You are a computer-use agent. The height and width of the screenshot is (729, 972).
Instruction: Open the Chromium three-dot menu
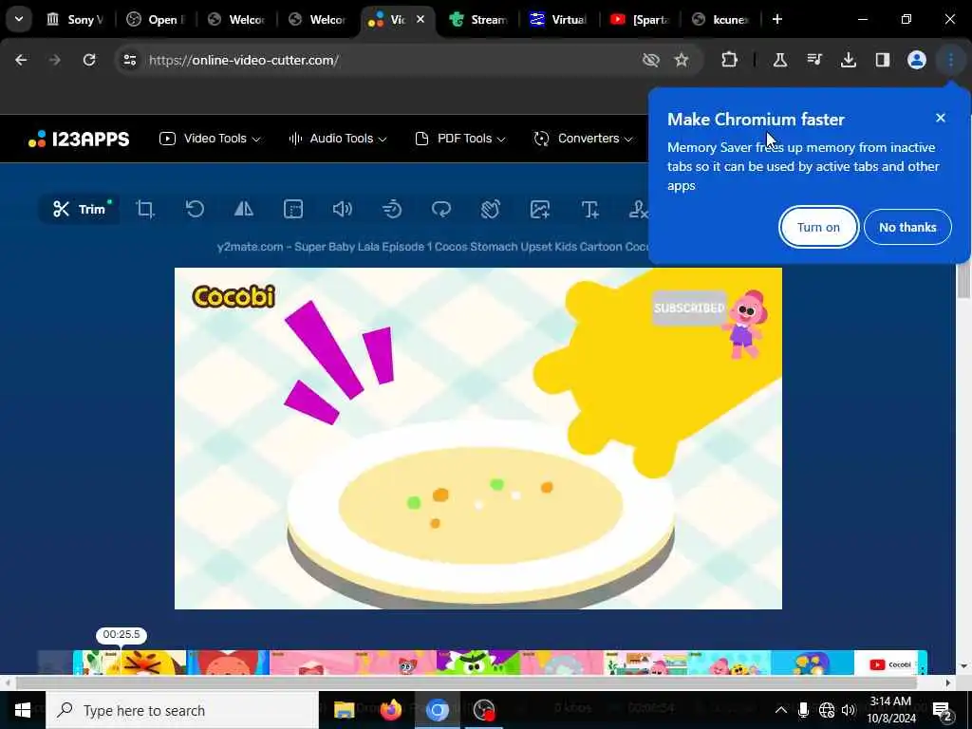950,60
